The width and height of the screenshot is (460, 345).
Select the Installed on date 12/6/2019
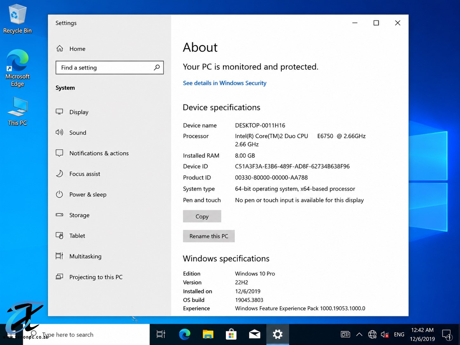click(248, 291)
